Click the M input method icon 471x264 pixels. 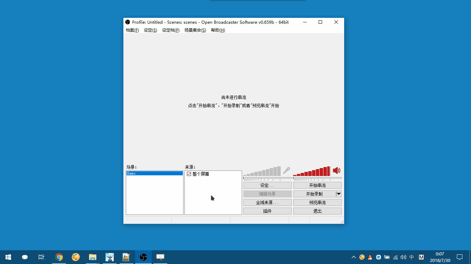(421, 257)
